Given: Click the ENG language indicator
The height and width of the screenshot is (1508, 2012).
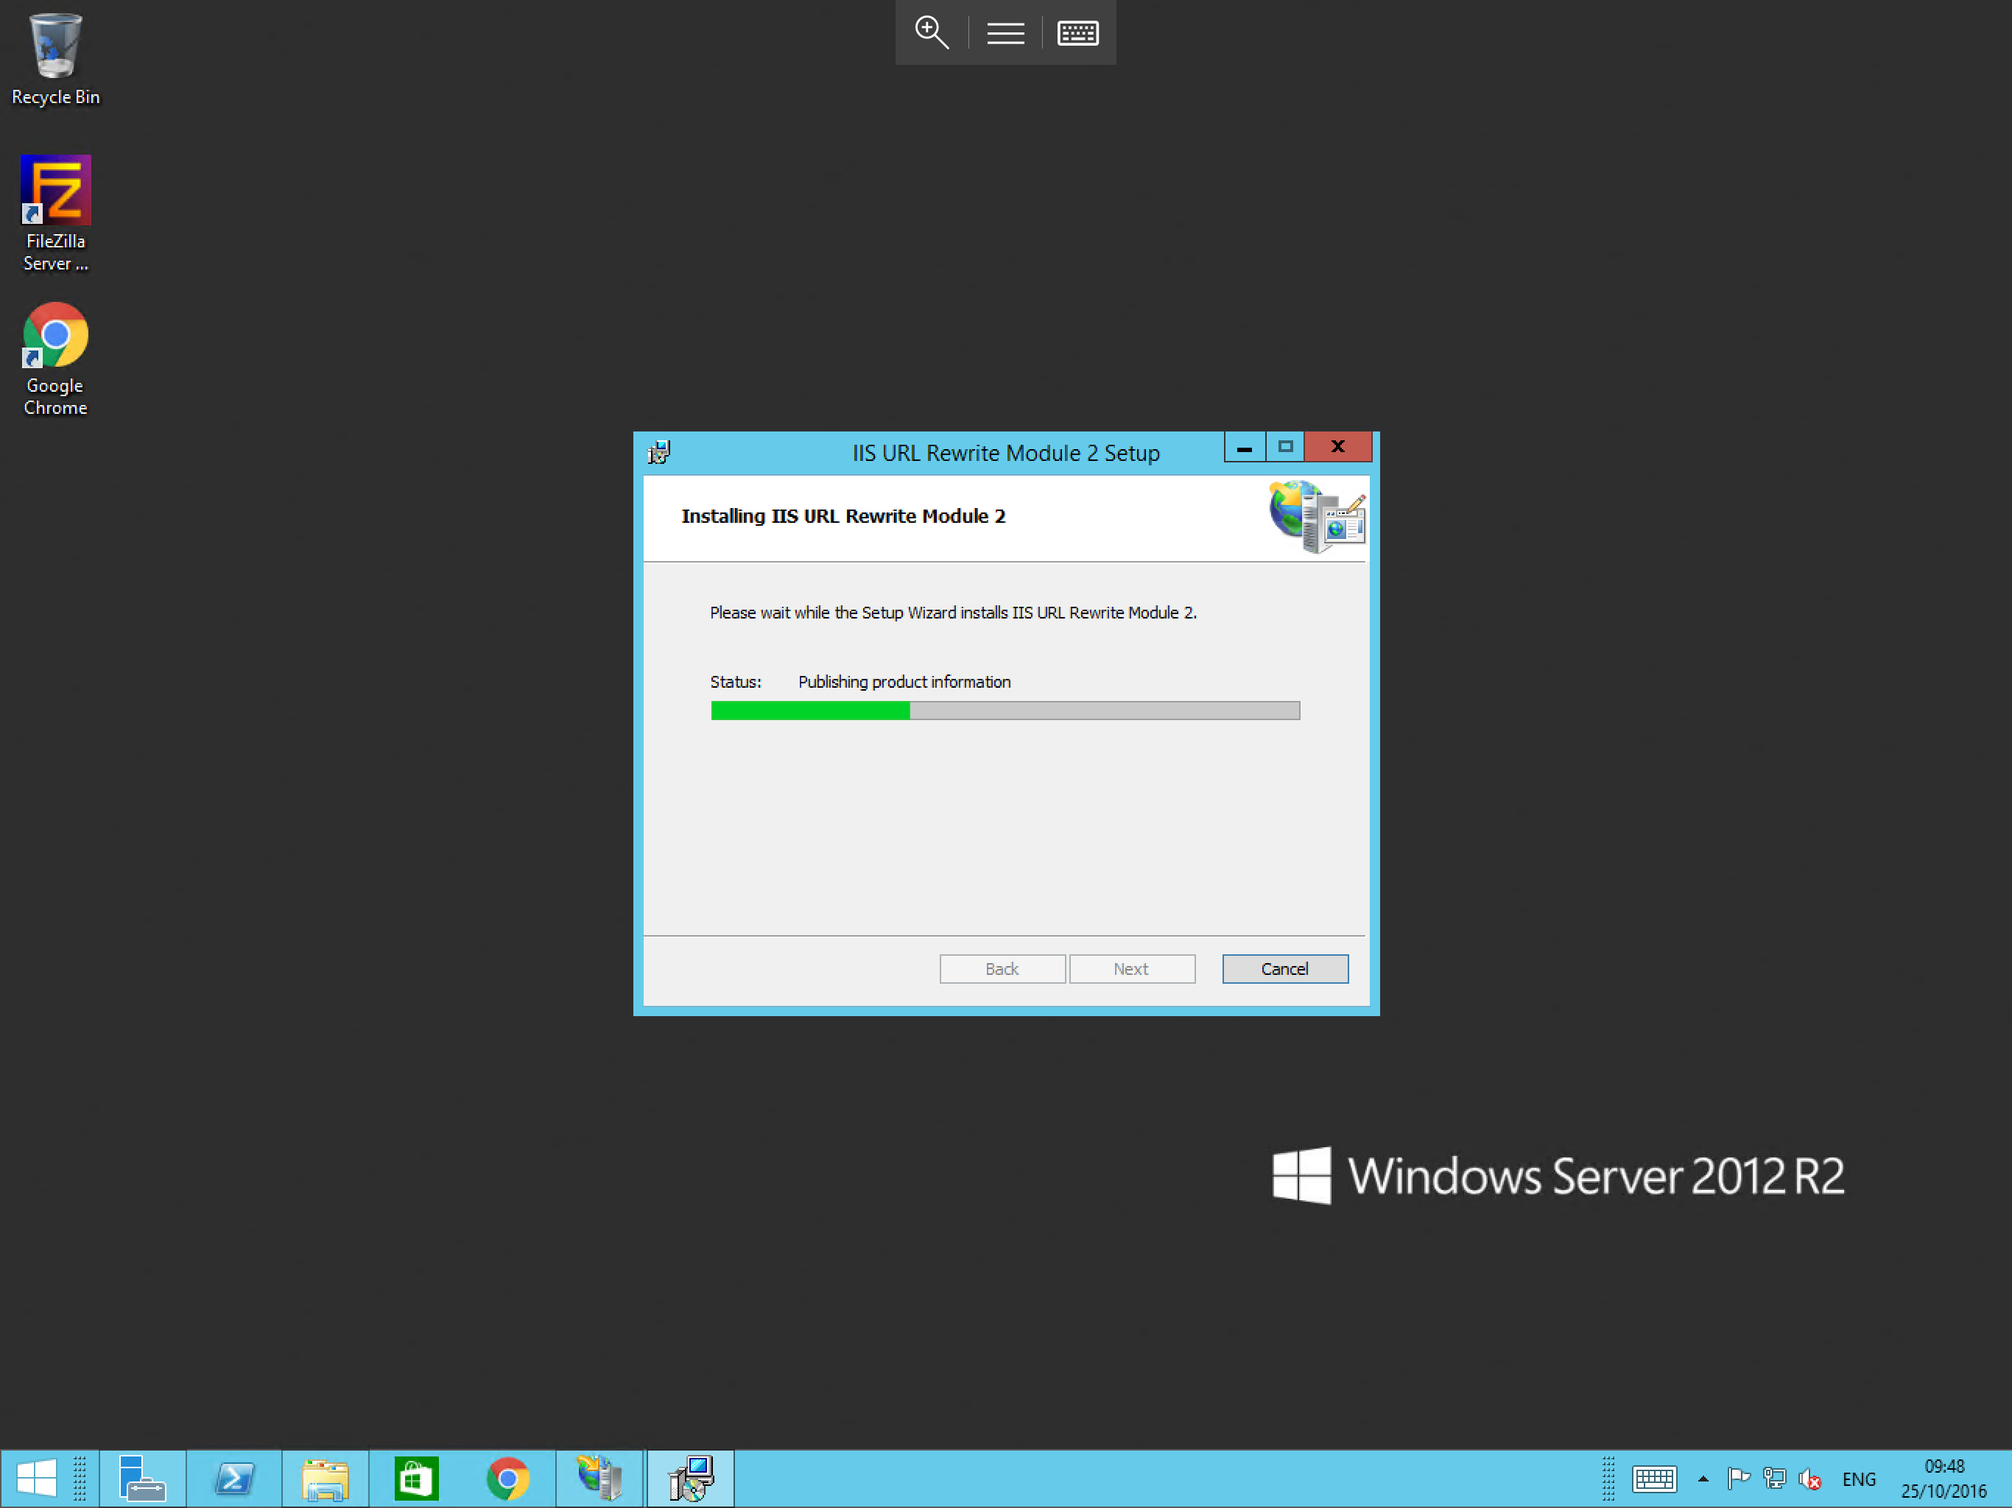Looking at the screenshot, I should point(1858,1479).
